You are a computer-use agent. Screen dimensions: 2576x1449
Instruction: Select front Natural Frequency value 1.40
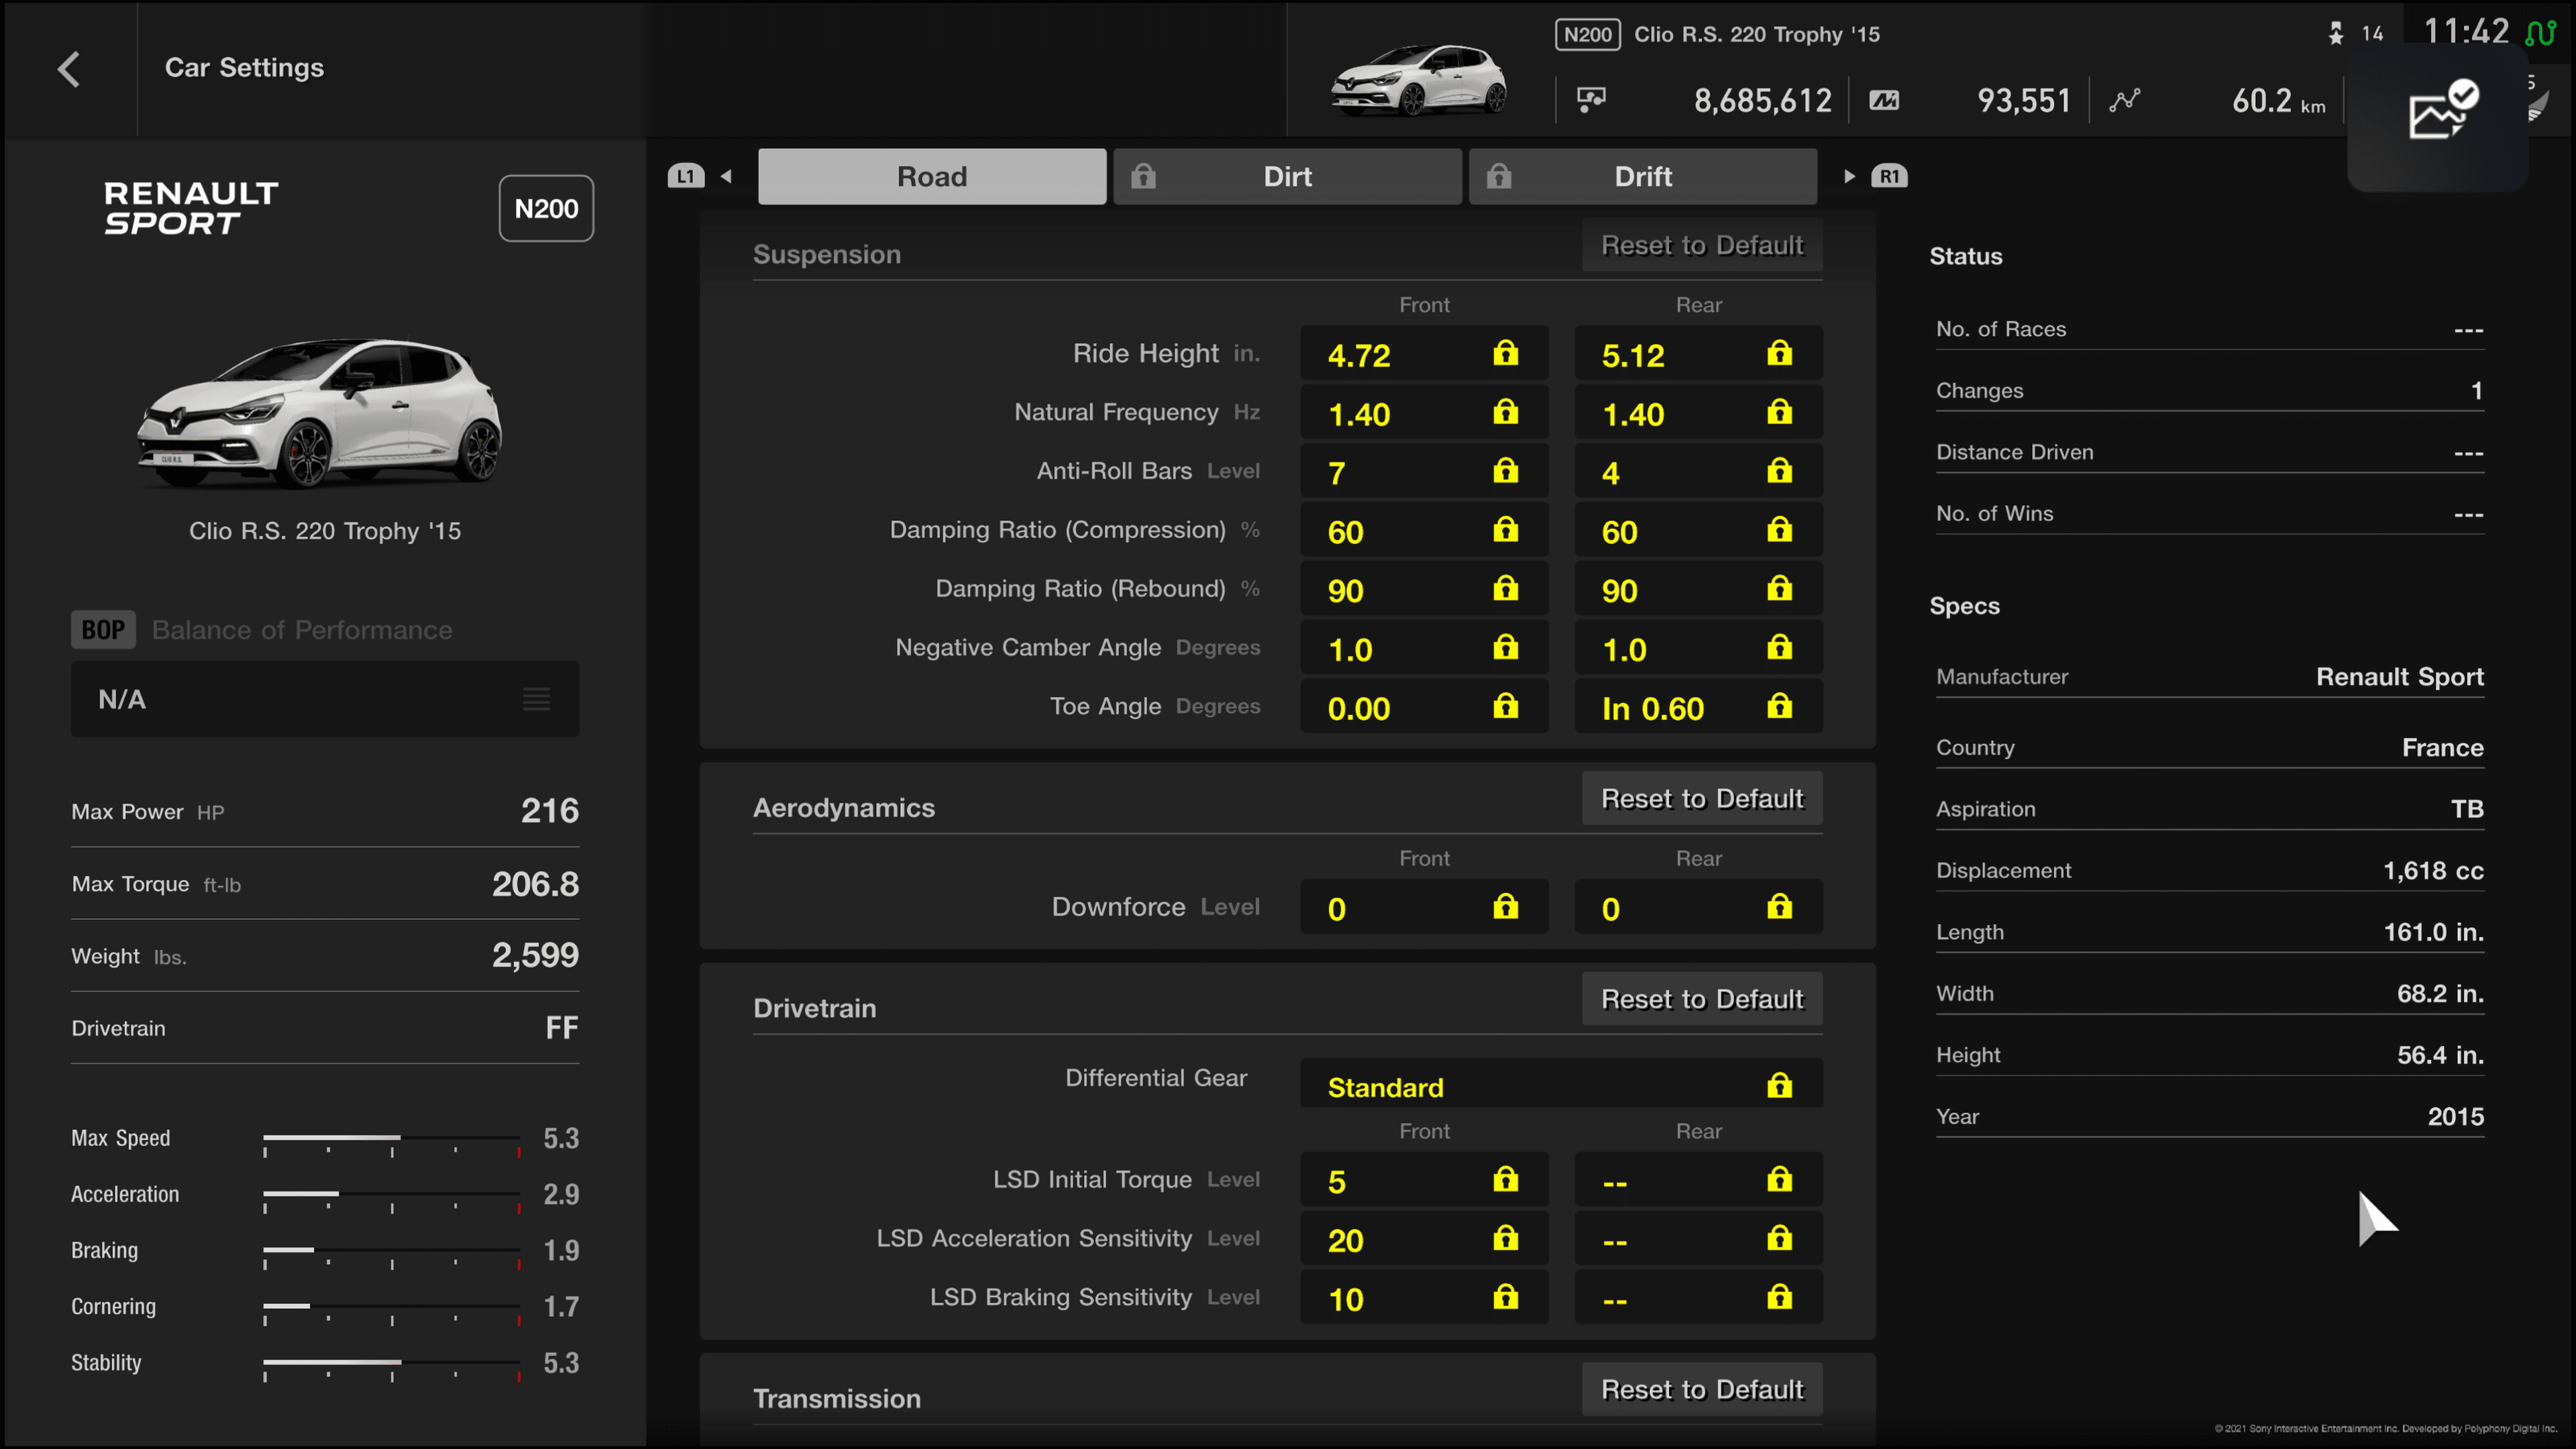[1424, 413]
